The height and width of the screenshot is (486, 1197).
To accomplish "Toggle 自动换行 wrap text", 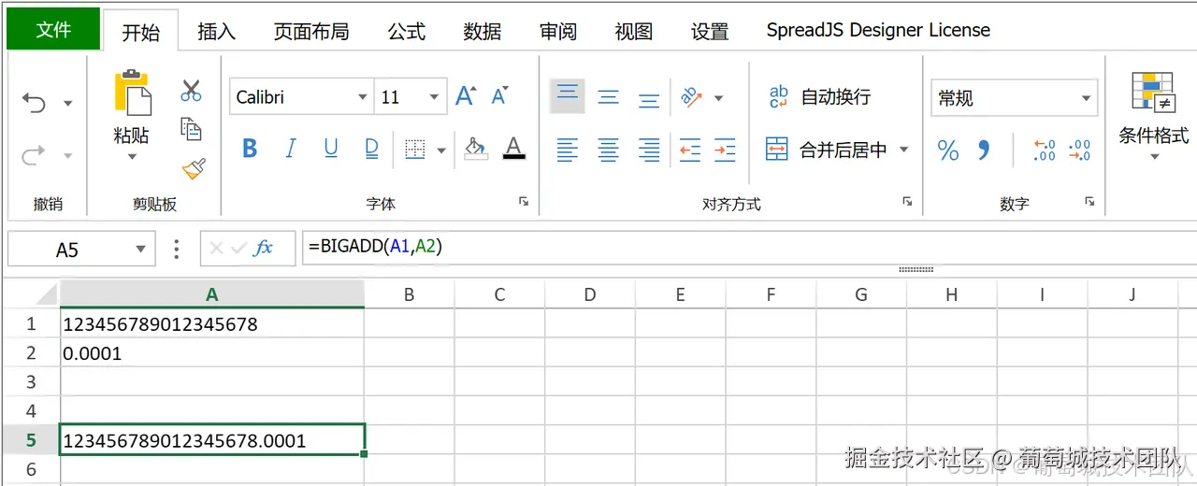I will pos(819,96).
